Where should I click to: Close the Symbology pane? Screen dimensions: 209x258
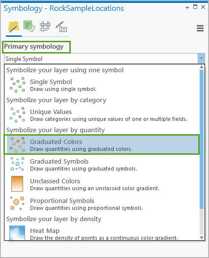[x=203, y=7]
